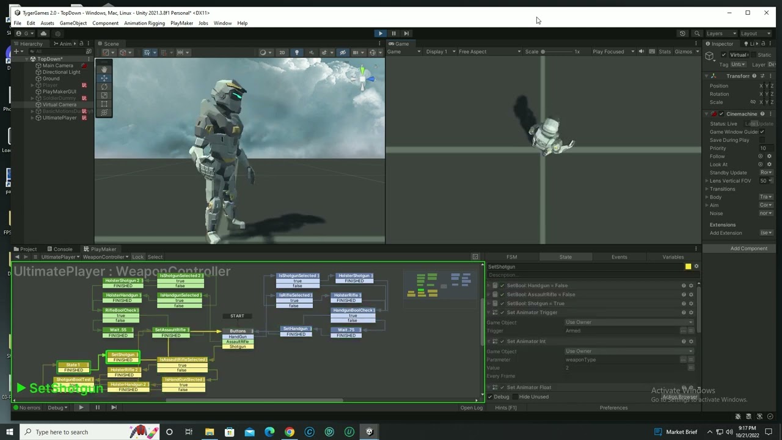
Task: Open the PlayMaker menu in menu bar
Action: 181,23
